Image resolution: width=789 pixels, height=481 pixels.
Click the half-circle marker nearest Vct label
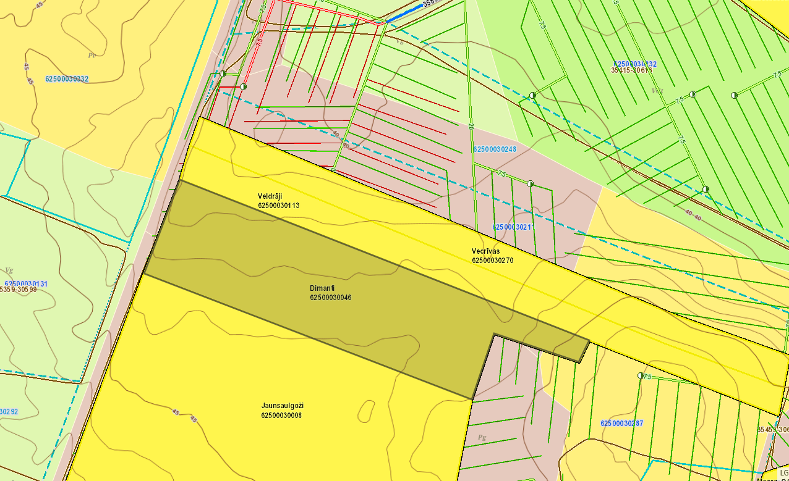693,93
